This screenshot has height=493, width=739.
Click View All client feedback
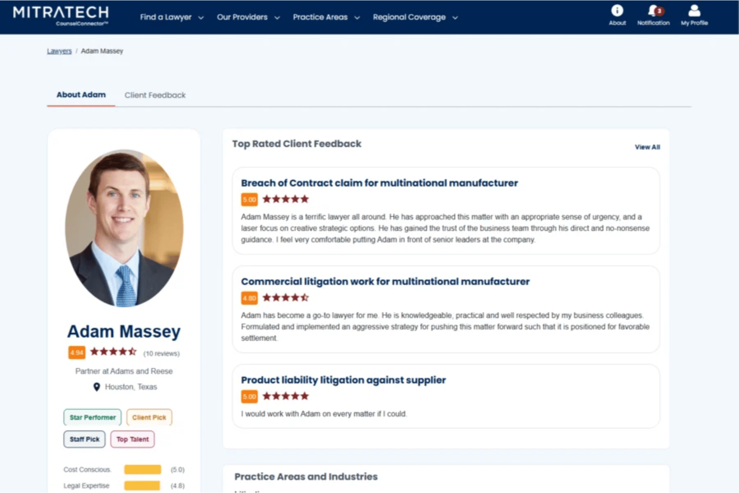pyautogui.click(x=647, y=147)
